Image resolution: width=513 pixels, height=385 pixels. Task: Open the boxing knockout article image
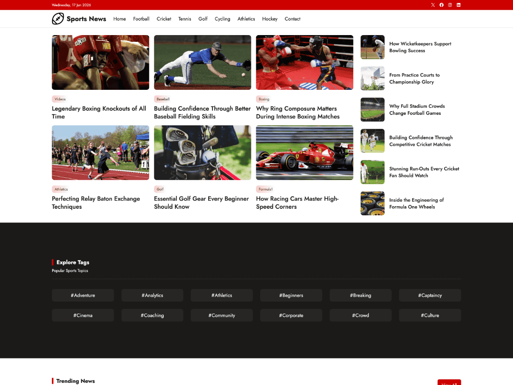tap(100, 62)
